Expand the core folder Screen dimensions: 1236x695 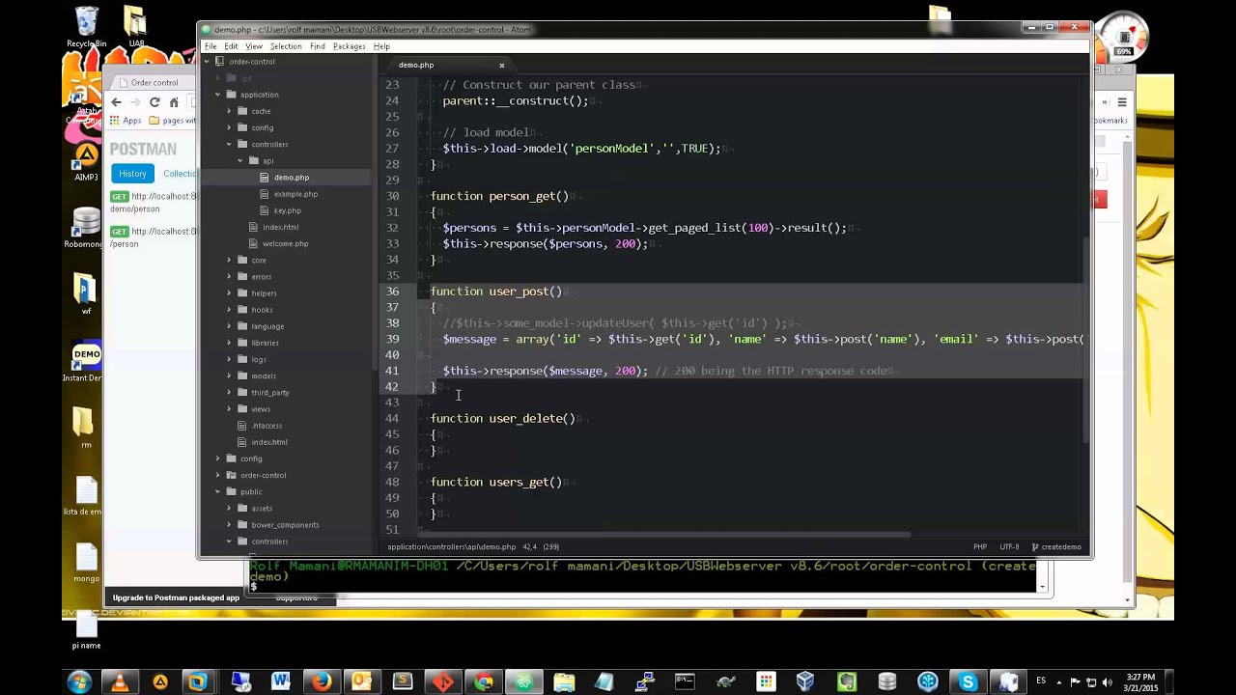pyautogui.click(x=230, y=260)
